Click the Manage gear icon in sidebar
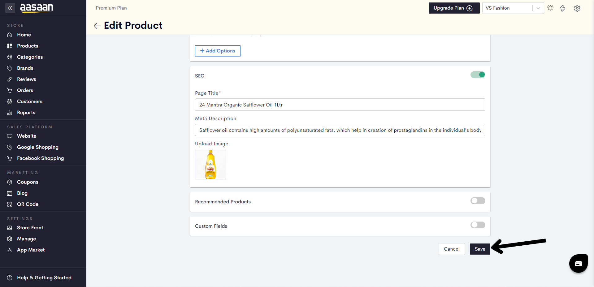Viewport: 594px width, 287px height. coord(10,239)
